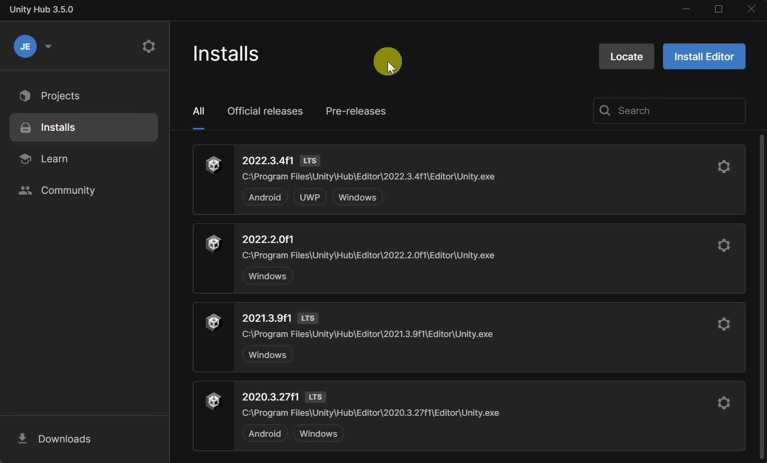Open settings for the 2022.3.4f1 install

pyautogui.click(x=724, y=167)
